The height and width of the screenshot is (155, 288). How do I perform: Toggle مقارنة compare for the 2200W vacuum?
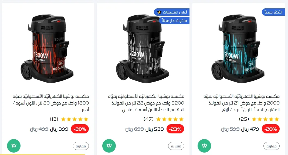click(176, 146)
